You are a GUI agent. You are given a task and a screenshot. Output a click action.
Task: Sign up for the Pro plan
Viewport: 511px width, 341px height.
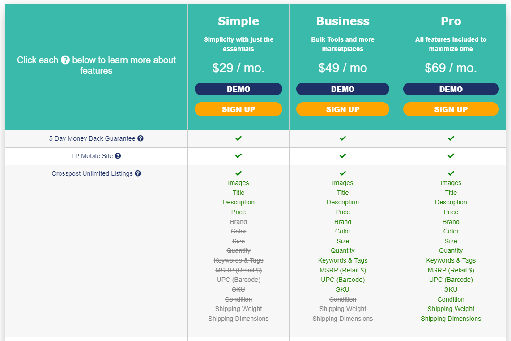pyautogui.click(x=451, y=109)
